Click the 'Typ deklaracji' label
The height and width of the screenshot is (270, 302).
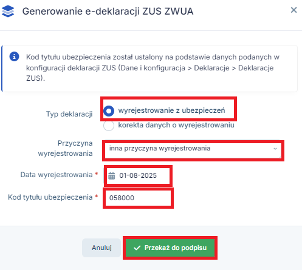coord(69,114)
